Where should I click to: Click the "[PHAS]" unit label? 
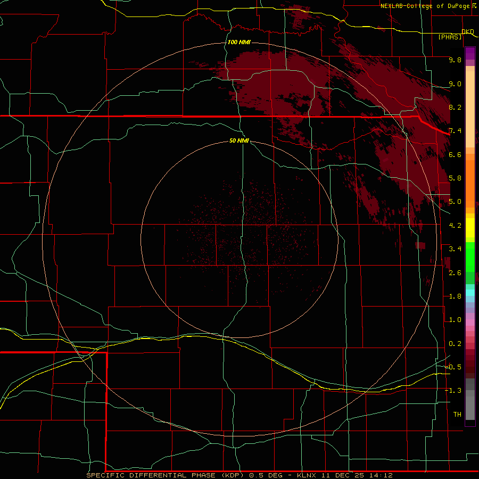(450, 37)
